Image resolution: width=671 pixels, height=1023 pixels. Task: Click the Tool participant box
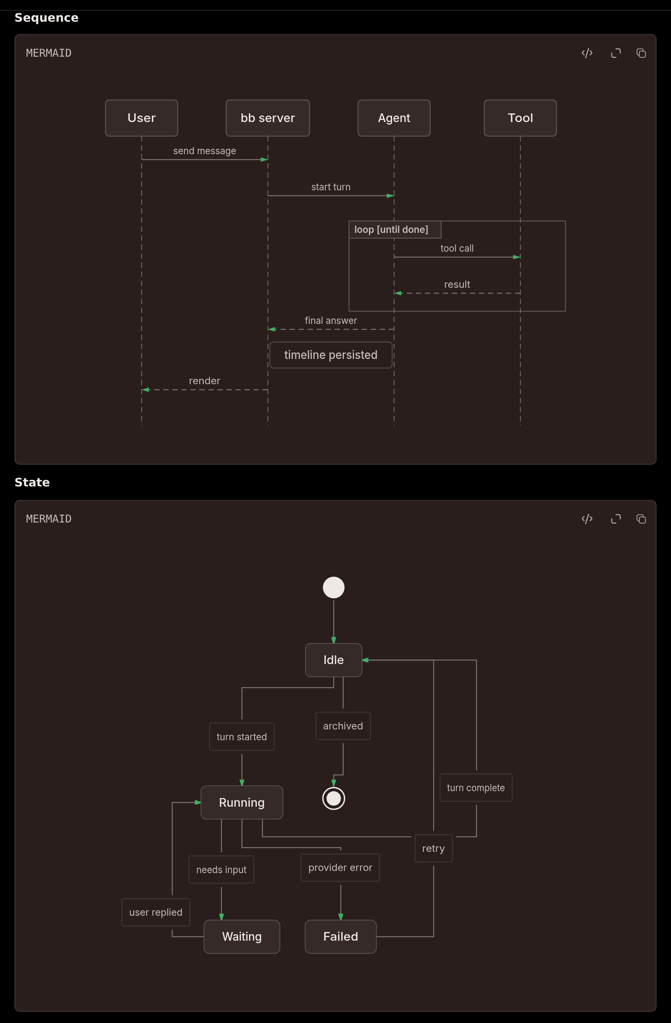[520, 118]
